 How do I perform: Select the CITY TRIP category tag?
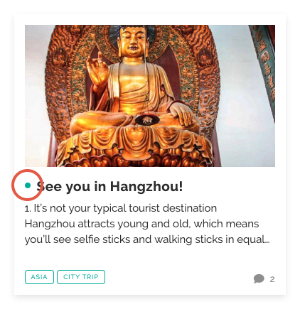pyautogui.click(x=81, y=277)
